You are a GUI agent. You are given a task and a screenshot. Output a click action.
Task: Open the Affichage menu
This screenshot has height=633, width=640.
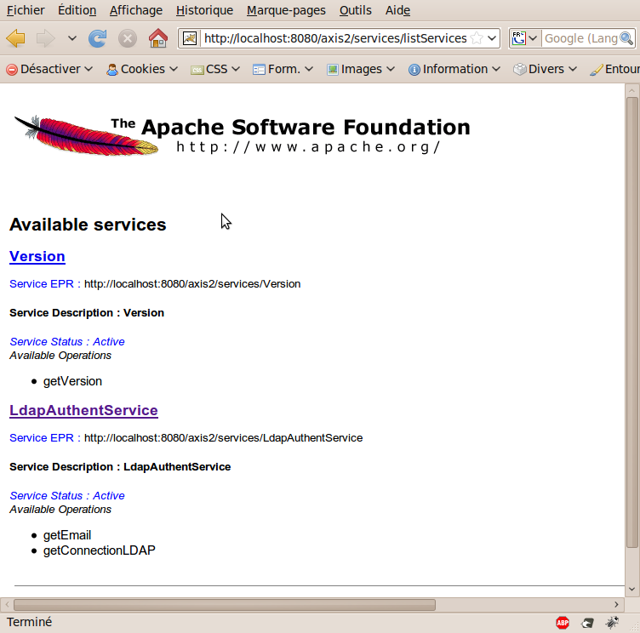point(136,10)
